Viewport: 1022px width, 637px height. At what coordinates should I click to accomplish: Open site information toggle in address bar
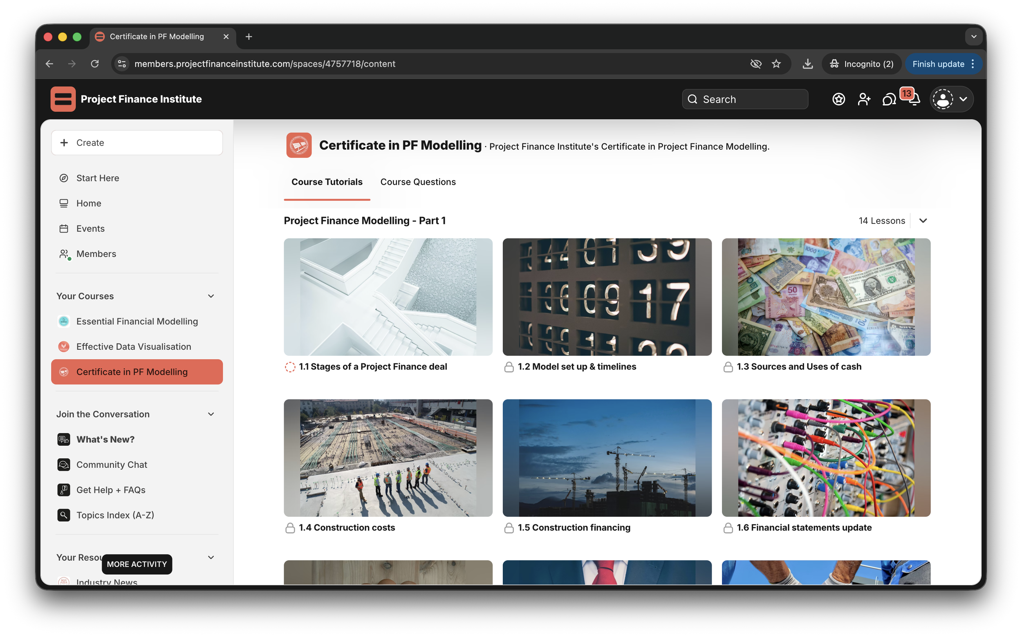click(x=122, y=64)
